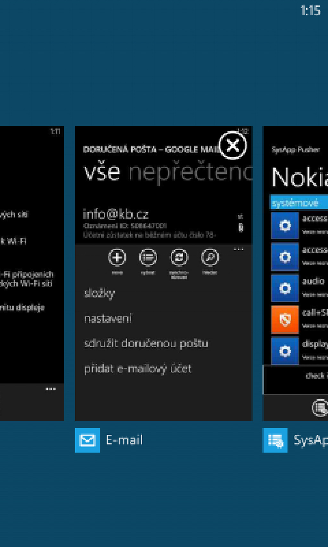The image size is (328, 547).
Task: Select sdružit doručenou poštu
Action: pyautogui.click(x=146, y=343)
